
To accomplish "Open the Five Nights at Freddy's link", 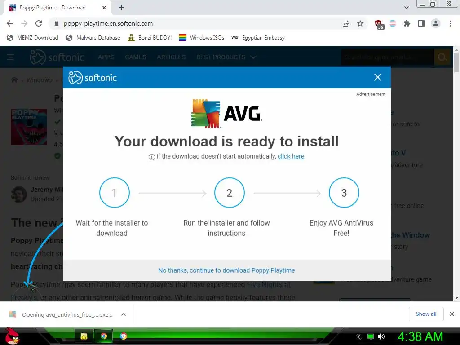I will [269, 284].
